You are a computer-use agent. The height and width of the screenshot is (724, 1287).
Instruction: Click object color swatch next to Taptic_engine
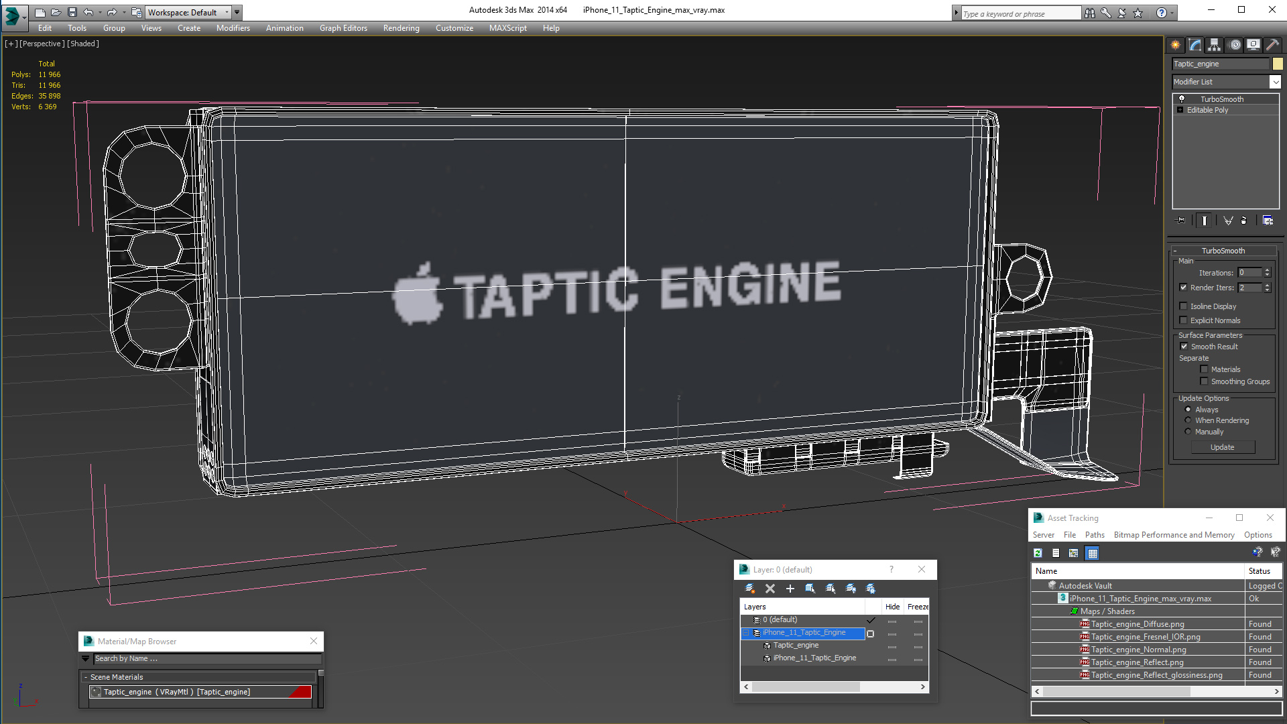pos(1278,64)
